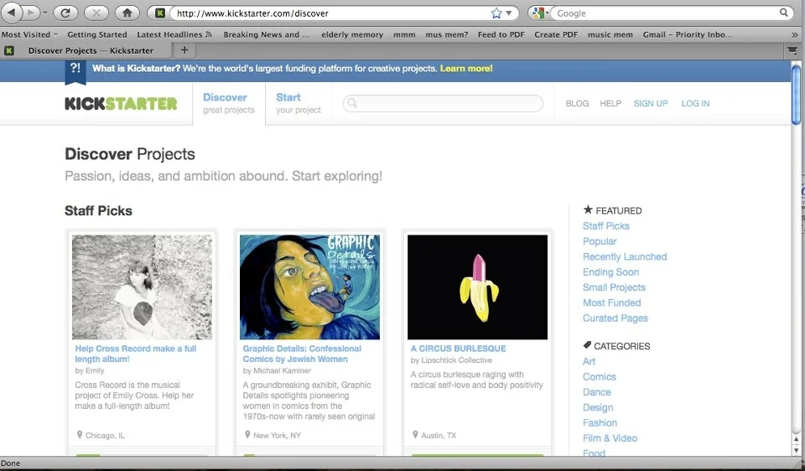Click the vertical scrollbar thumb
Viewport: 805px width, 471px height.
797,95
